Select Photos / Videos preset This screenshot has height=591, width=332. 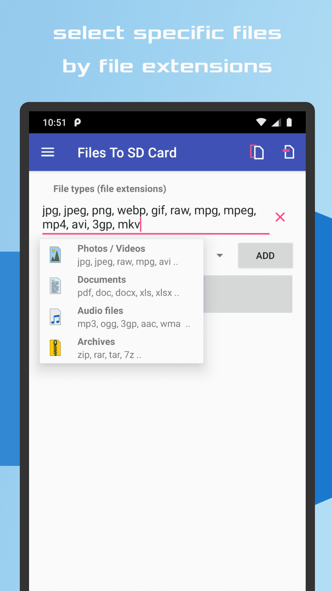click(x=122, y=255)
